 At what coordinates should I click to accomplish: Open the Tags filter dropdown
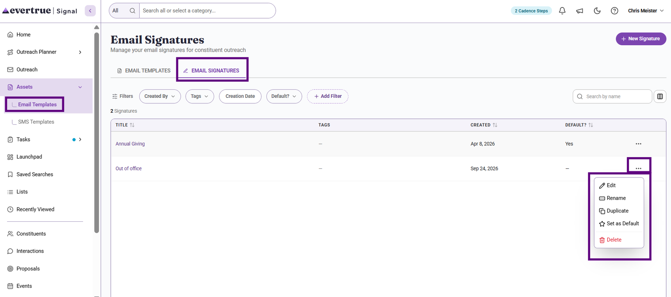point(200,96)
